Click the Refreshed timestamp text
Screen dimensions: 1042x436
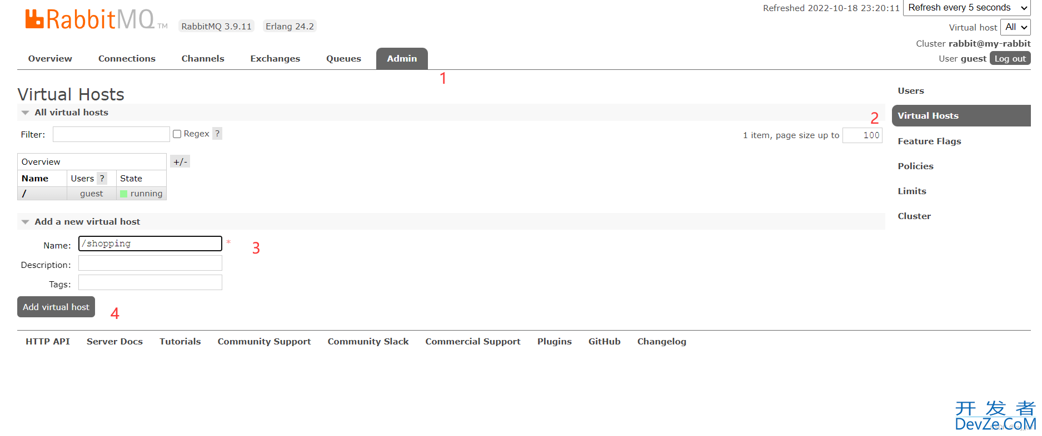[831, 8]
